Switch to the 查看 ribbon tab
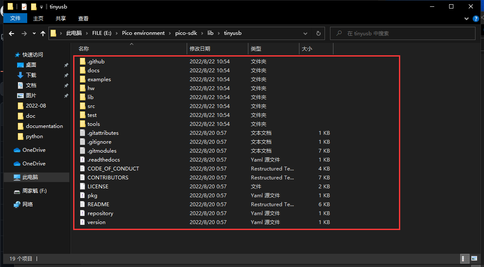 point(83,19)
